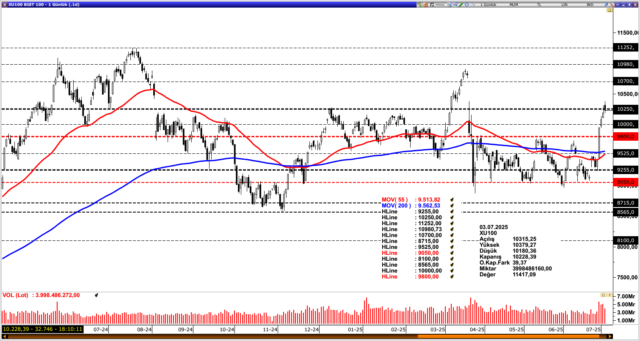Click the 10000, price axis label
Screen dimensions: 640x341
[x=625, y=124]
